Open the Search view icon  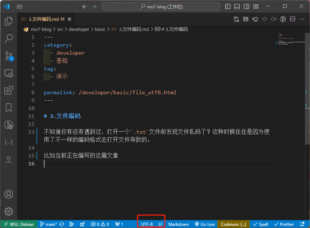click(9, 38)
